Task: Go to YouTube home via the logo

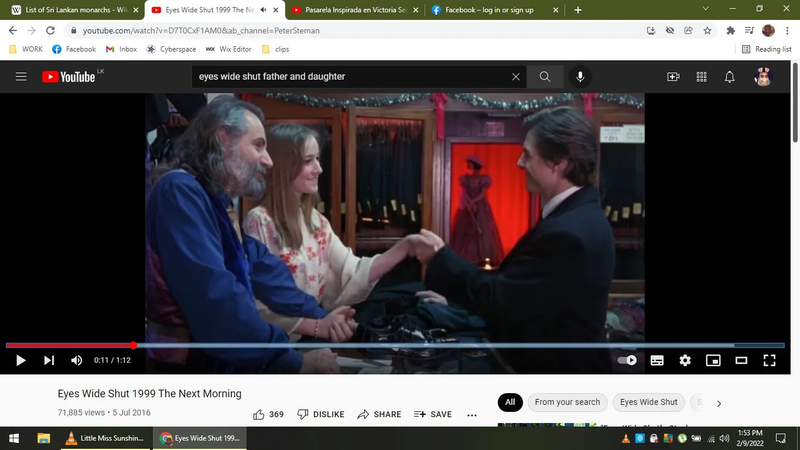Action: click(x=69, y=77)
